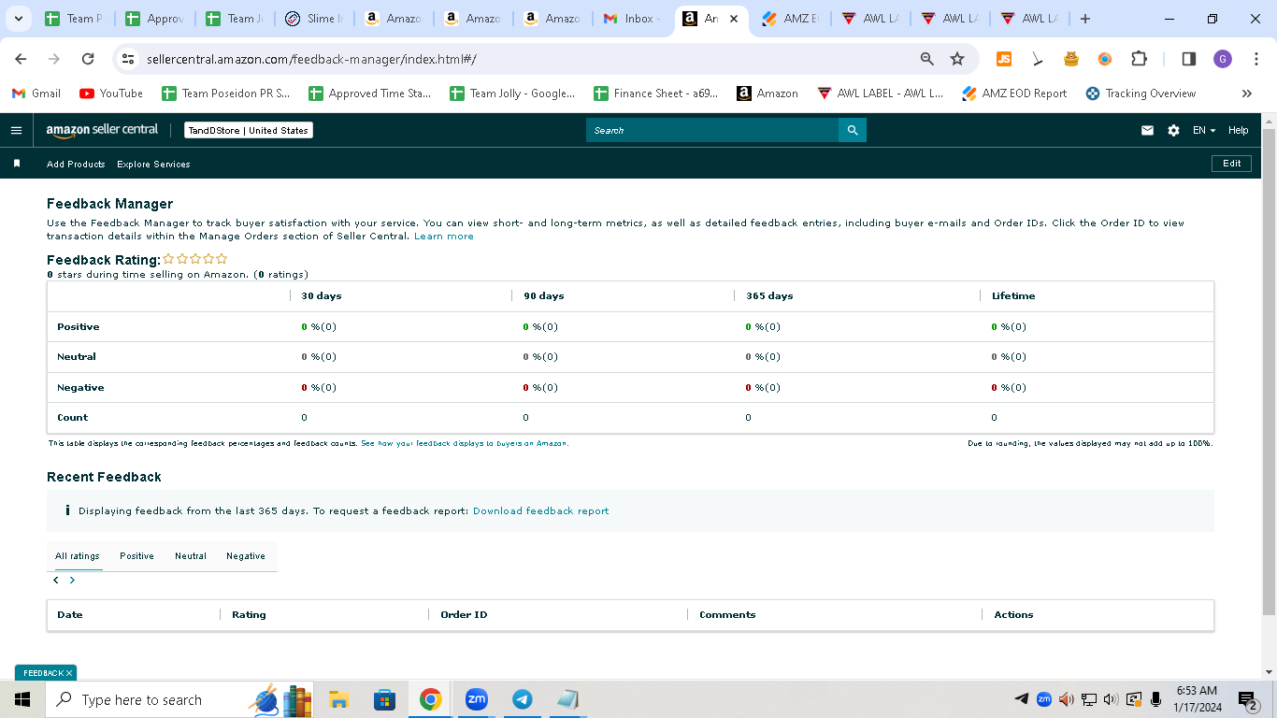This screenshot has width=1277, height=718.
Task: Click the volume speaker tray icon
Action: (x=1111, y=699)
